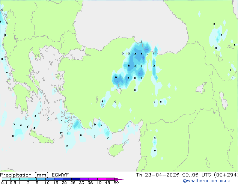Click the word 'Precipitation' in the title

coord(16,175)
